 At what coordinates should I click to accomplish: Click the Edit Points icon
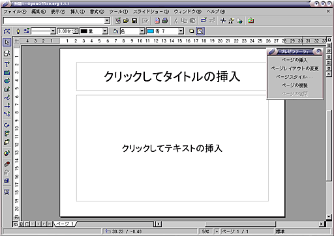point(7,31)
